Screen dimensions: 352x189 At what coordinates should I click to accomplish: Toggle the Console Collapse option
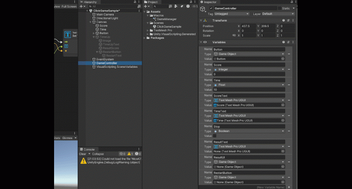pyautogui.click(x=98, y=154)
